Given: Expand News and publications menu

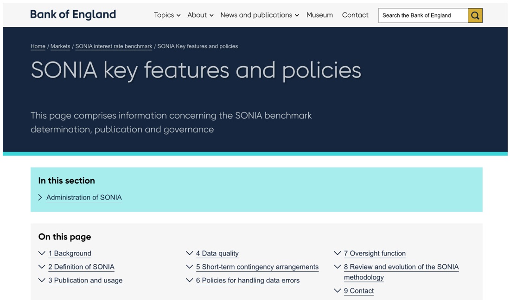Looking at the screenshot, I should [x=260, y=15].
